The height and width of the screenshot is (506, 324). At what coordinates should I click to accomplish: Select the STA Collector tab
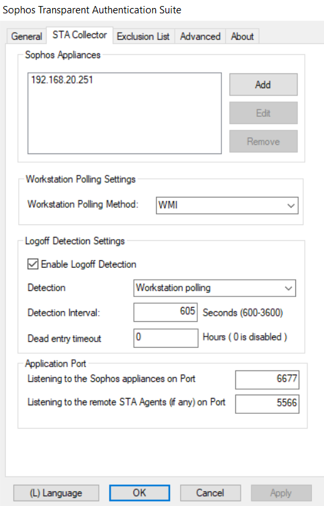79,35
